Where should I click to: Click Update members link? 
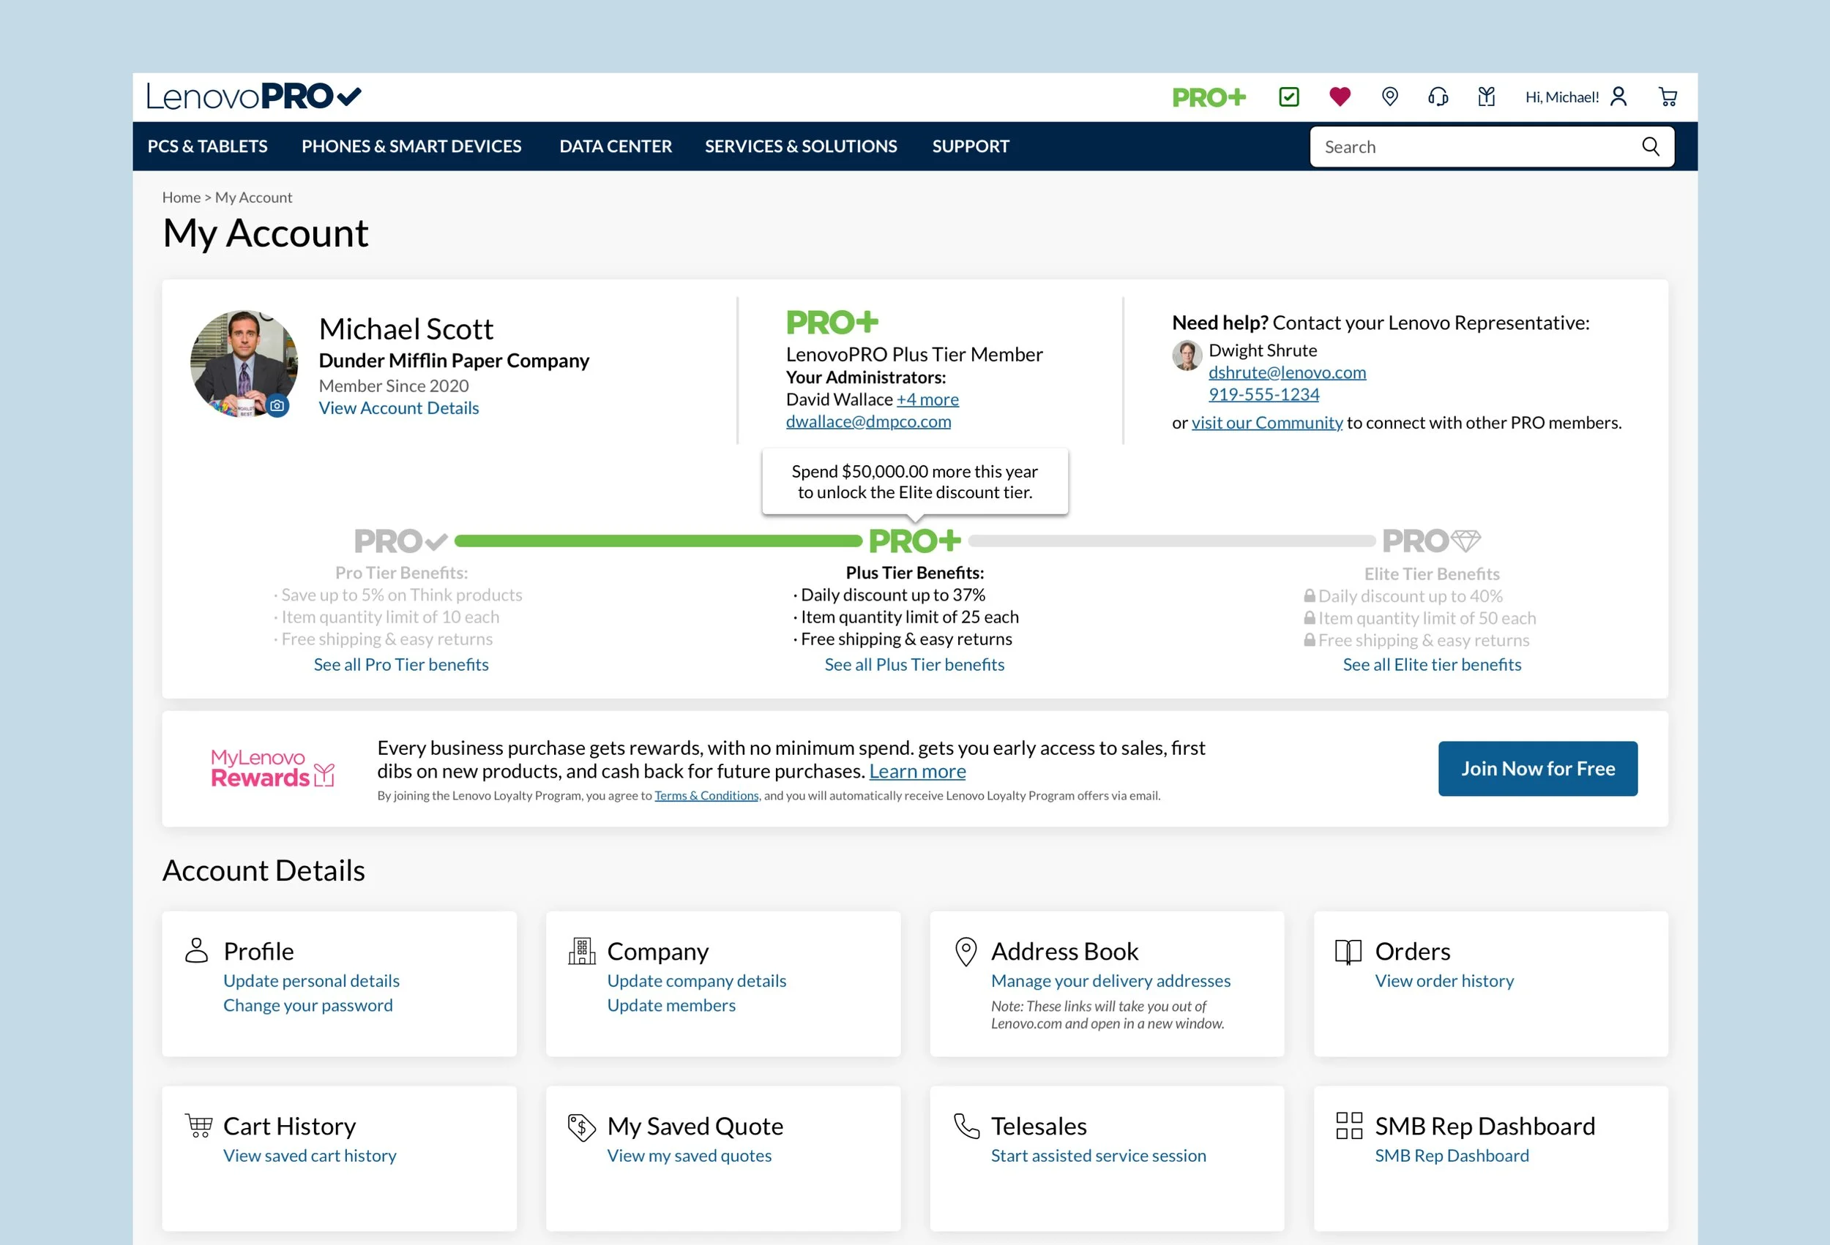(x=671, y=1005)
